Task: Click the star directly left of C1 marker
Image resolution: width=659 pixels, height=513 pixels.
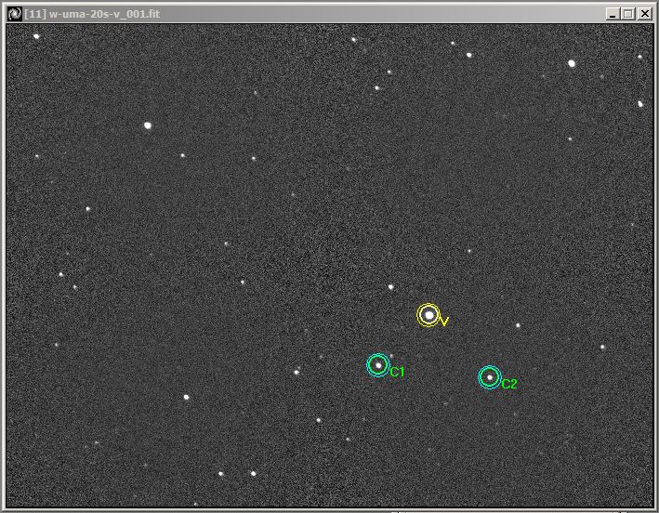Action: pos(297,372)
